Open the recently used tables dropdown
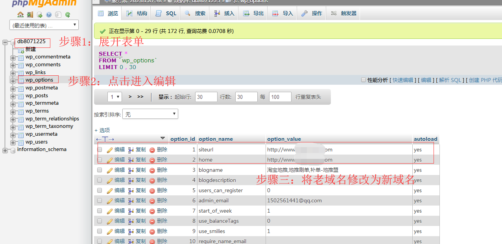Screen dimensions: 502x244 click(x=44, y=25)
